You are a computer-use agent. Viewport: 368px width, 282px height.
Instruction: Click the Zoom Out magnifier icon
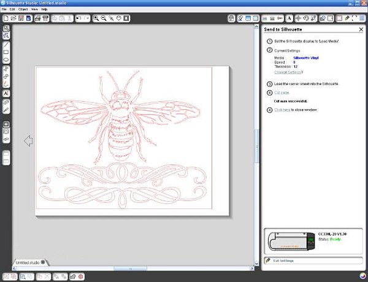pos(104,19)
